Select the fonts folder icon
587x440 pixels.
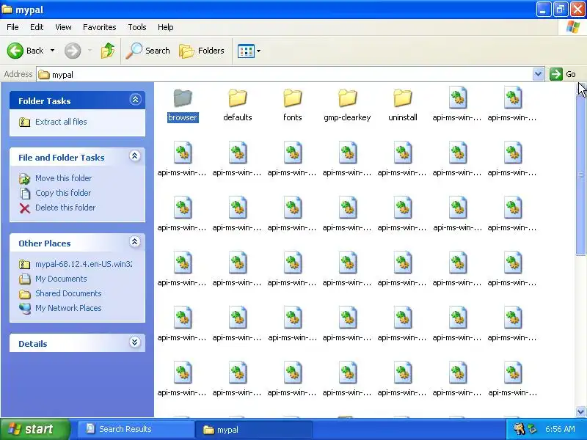[293, 98]
